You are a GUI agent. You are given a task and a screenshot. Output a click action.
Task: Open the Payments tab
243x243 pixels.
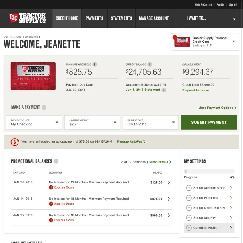tap(94, 18)
